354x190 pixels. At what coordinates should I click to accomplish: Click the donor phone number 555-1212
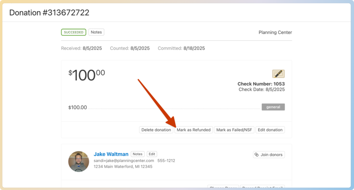(166, 160)
